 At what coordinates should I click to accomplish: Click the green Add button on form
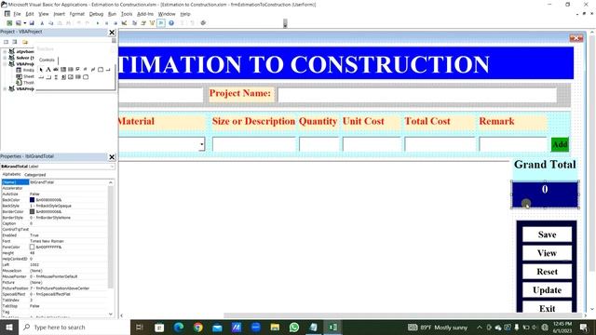[560, 144]
